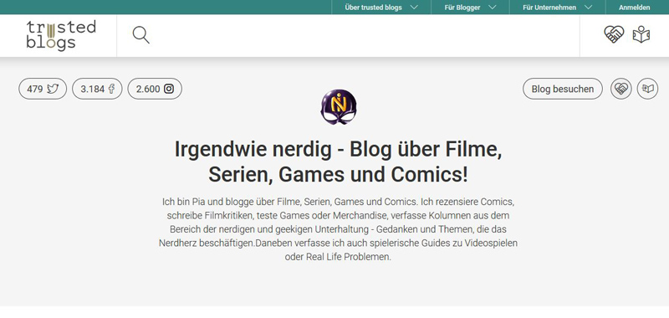Open the 2.600 Instagram followers badge
The height and width of the screenshot is (318, 669).
coord(155,89)
